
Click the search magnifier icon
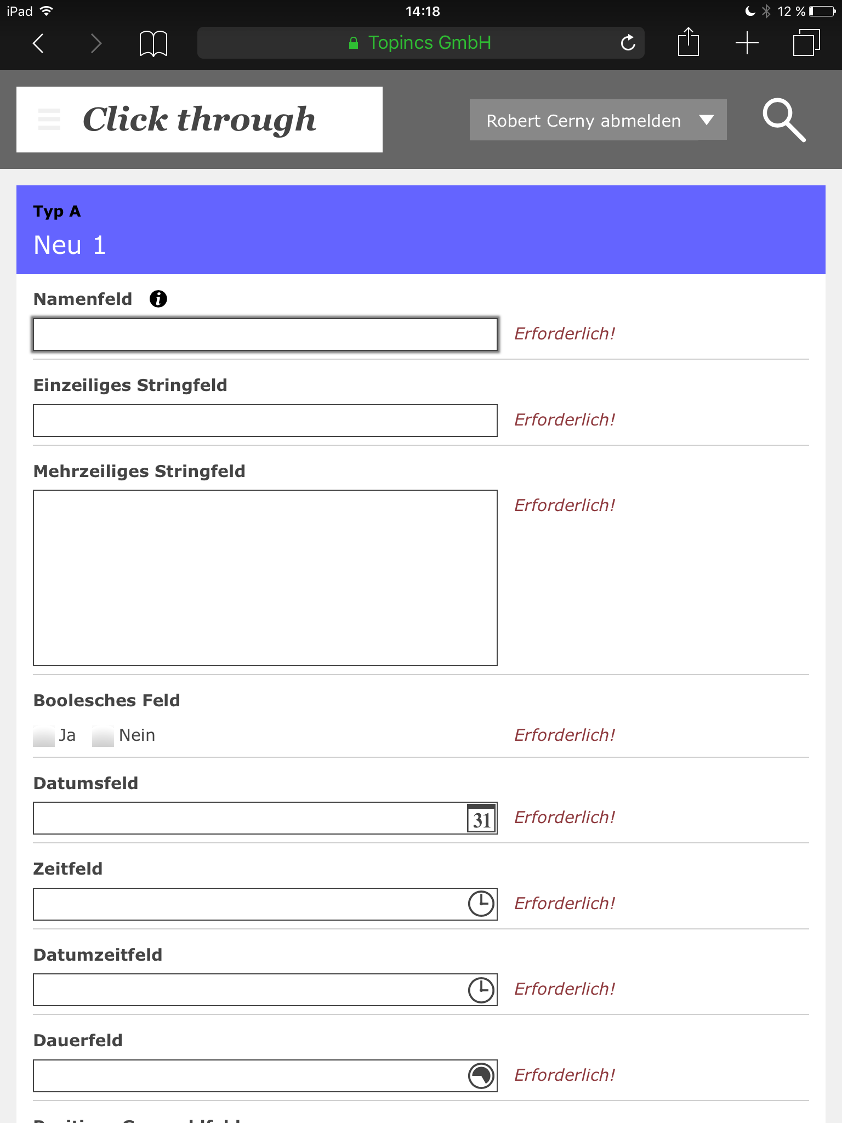point(784,120)
